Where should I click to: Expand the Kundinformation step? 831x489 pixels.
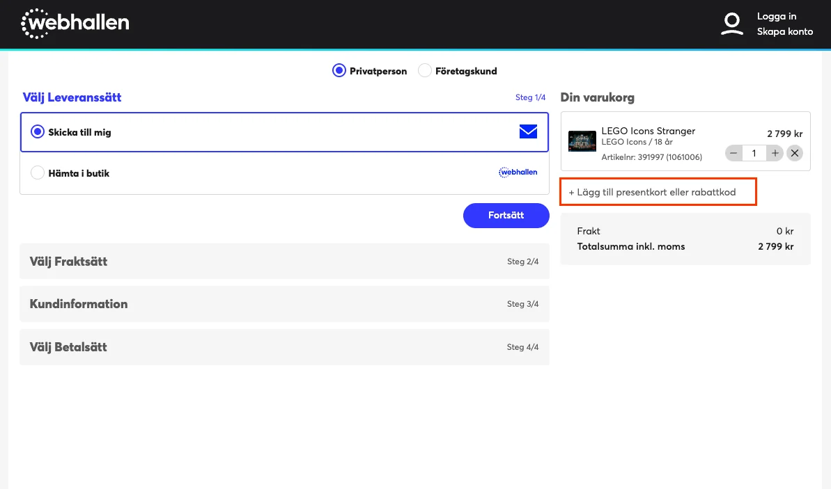(284, 304)
